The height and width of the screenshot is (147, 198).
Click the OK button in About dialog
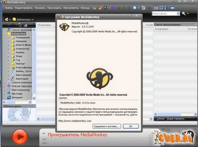point(131,126)
